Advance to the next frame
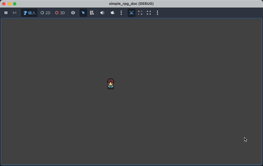This screenshot has height=166, width=263. tap(15, 13)
